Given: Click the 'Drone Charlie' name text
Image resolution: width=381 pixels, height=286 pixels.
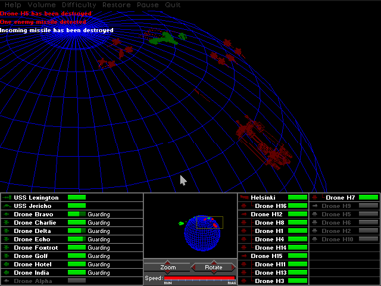Looking at the screenshot, I should 35,222.
